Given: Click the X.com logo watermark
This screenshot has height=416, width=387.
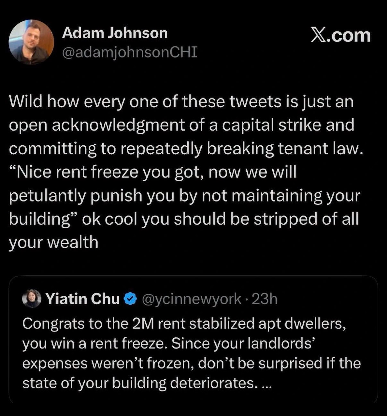Looking at the screenshot, I should coord(341,35).
